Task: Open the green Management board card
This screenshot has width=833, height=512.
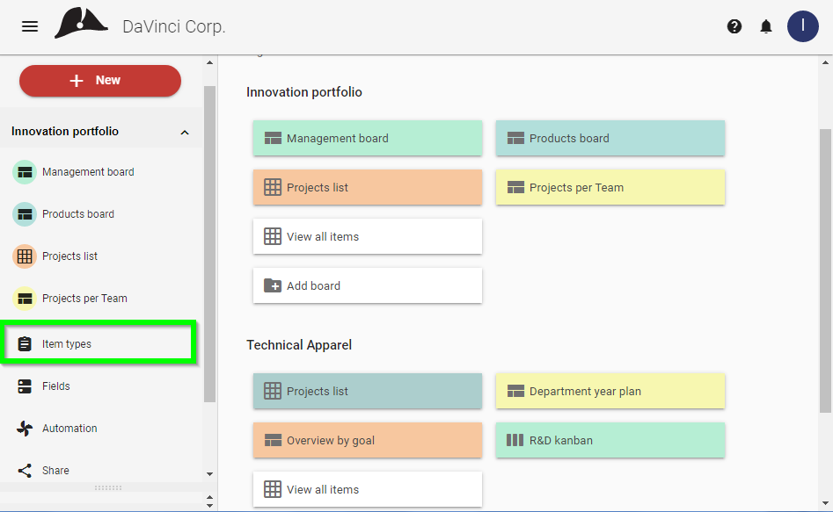Action: (x=368, y=139)
